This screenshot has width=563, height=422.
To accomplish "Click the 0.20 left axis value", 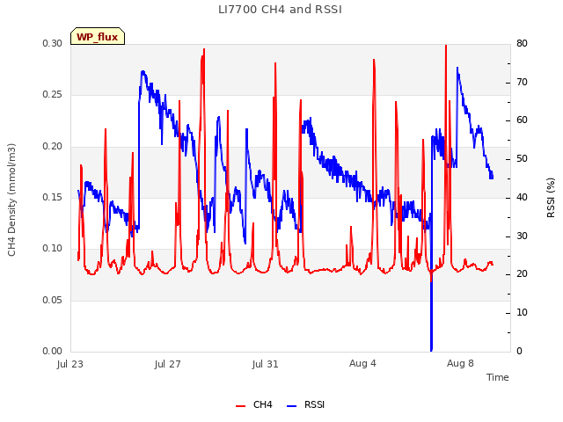I will click(x=53, y=147).
